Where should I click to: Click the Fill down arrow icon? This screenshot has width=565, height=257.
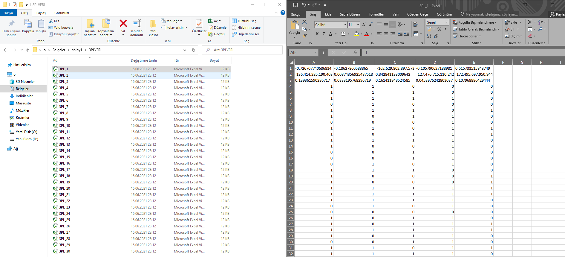(530, 29)
